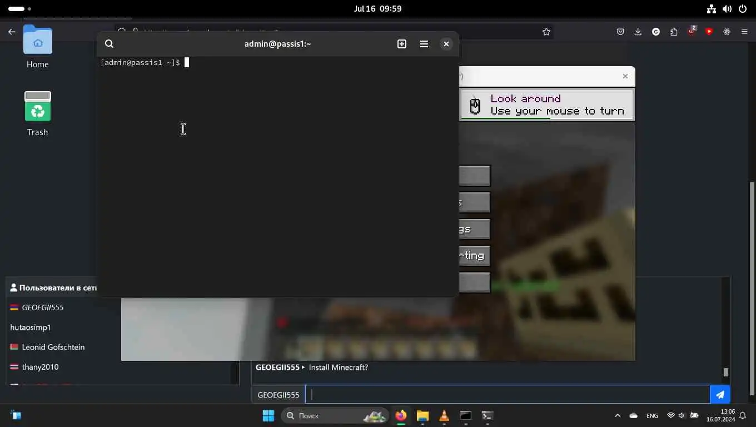Click the Windows taskbar search box Поиск
This screenshot has width=756, height=427.
point(335,415)
